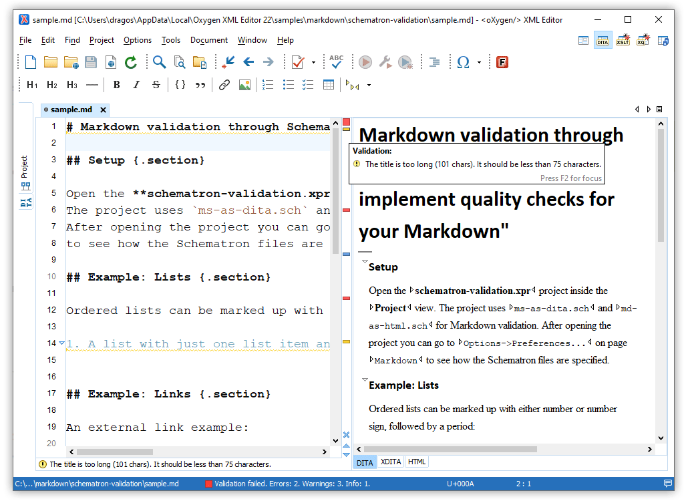Open Find/Replace with the magnifier icon

click(x=159, y=62)
